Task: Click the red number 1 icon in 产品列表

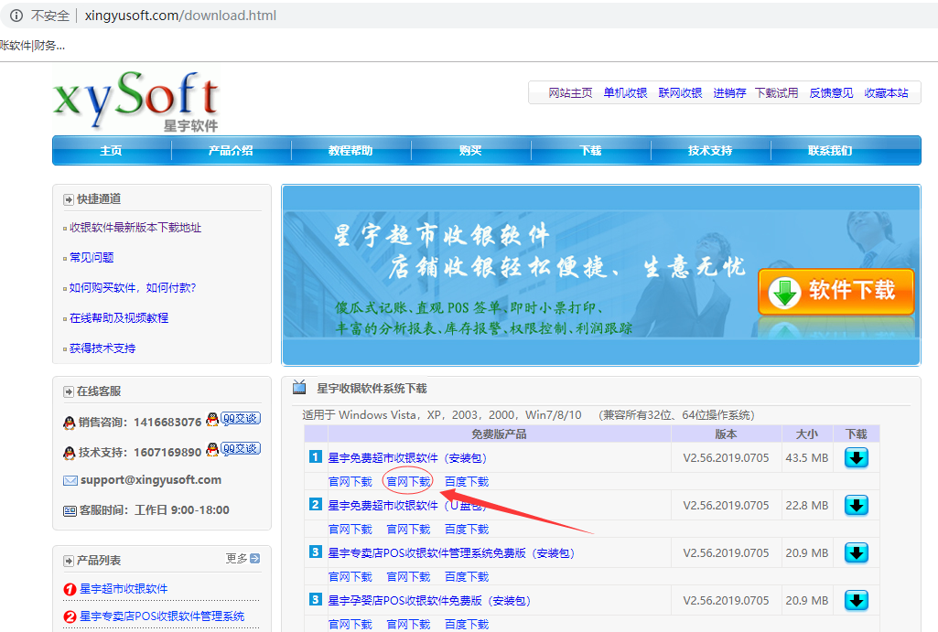Action: (x=70, y=590)
